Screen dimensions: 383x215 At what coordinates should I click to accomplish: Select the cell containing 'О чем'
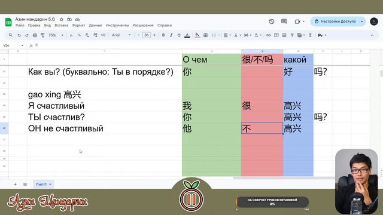pos(211,60)
